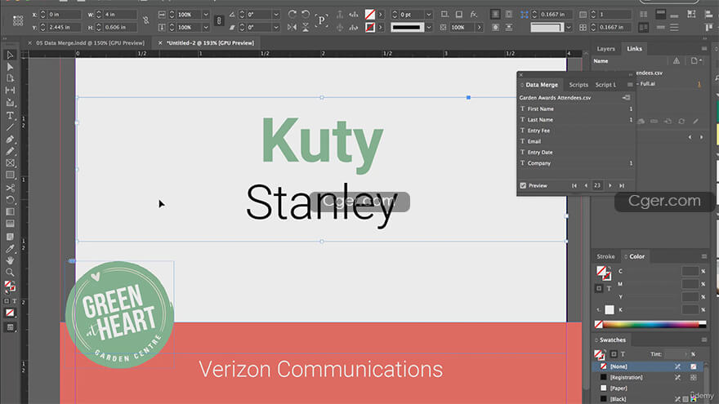Open the X scale percentage dropdown

click(205, 15)
